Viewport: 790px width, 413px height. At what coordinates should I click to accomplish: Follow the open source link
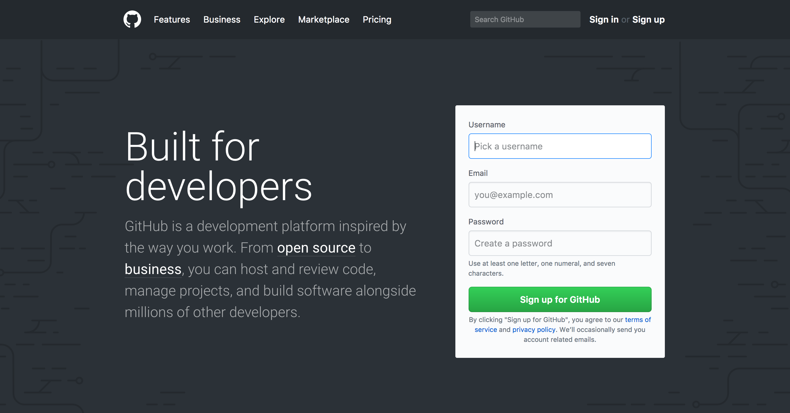coord(316,248)
